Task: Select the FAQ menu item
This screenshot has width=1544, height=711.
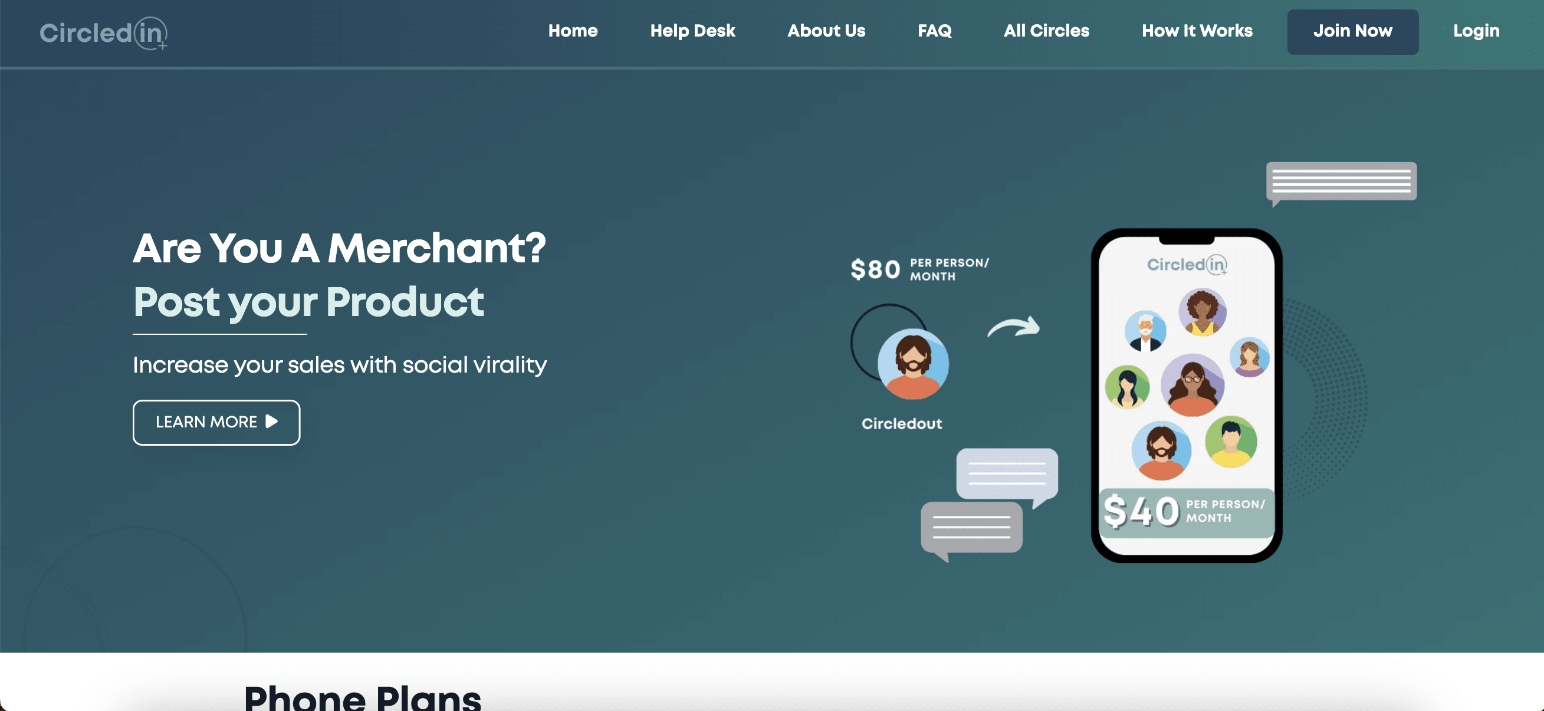Action: tap(934, 31)
